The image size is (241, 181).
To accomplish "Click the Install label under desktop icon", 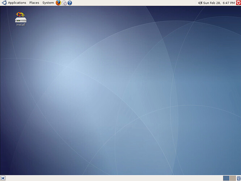I will click(21, 25).
